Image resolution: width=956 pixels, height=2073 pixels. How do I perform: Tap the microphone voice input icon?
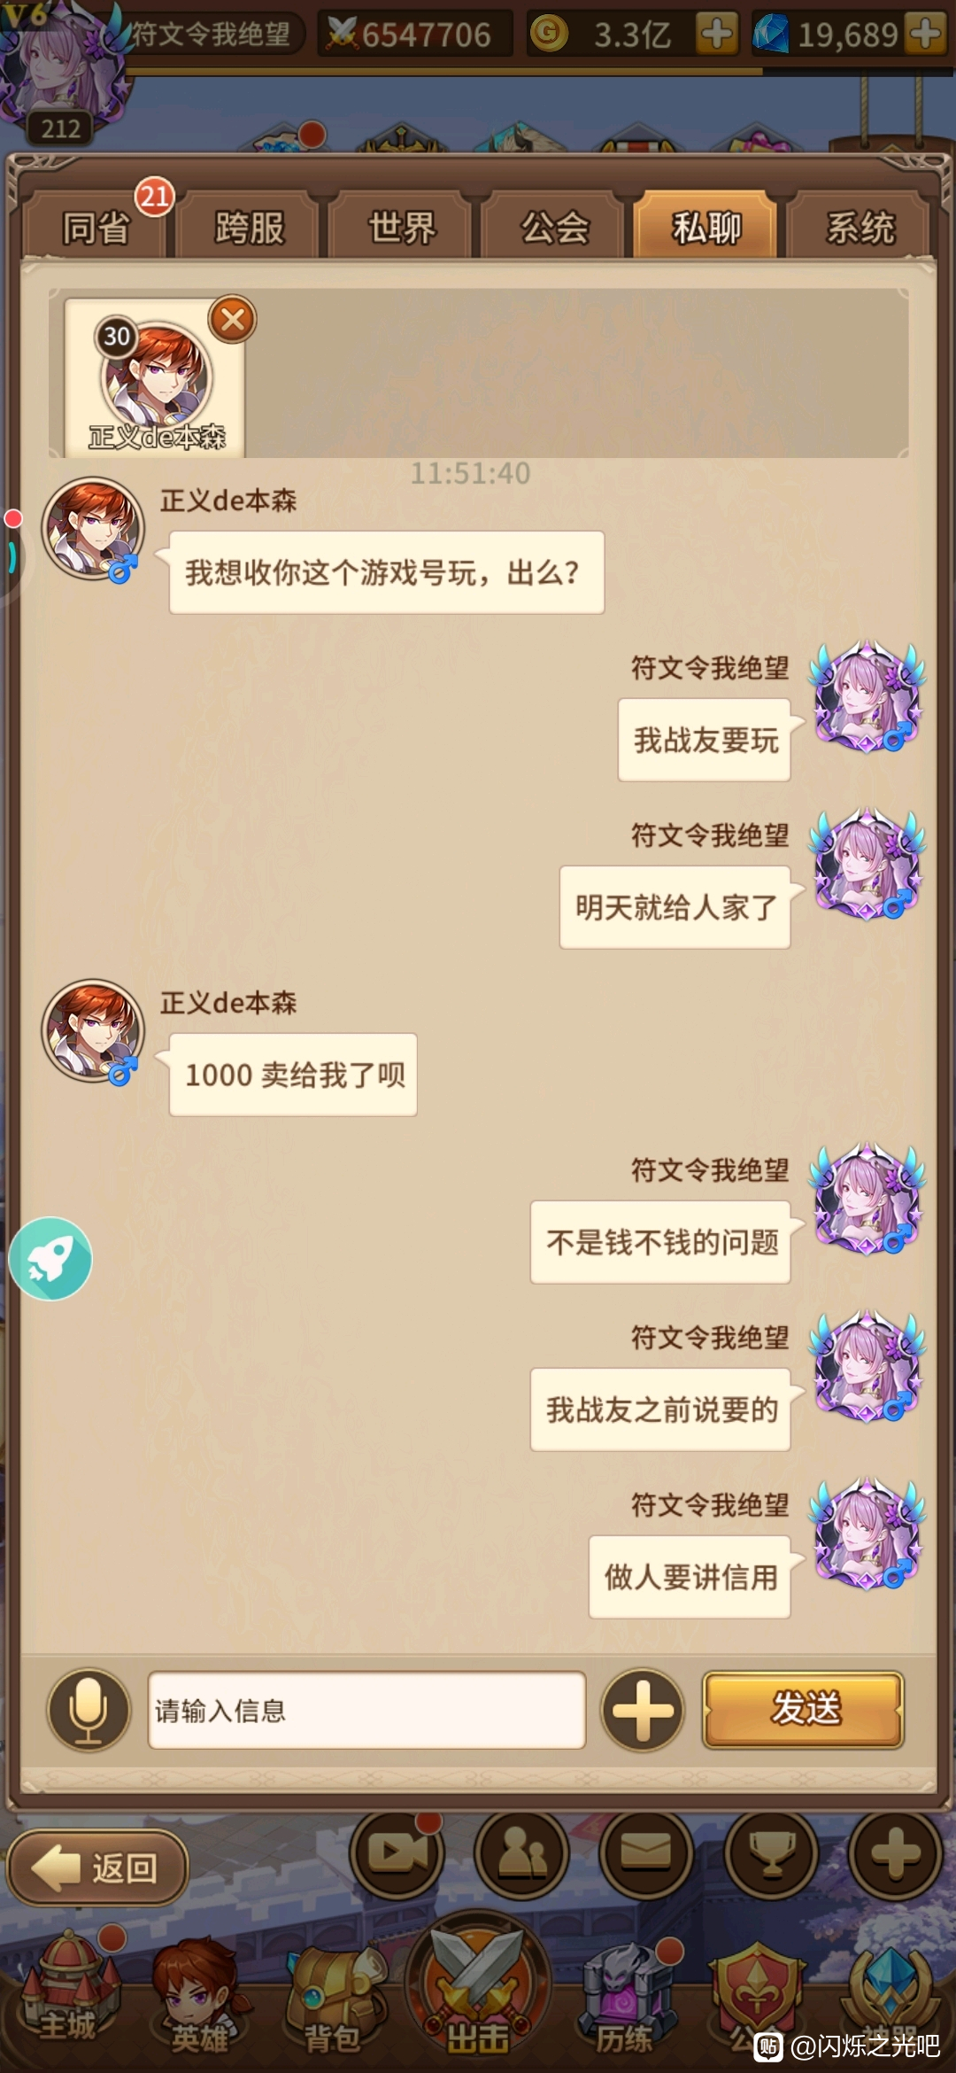[x=89, y=1710]
